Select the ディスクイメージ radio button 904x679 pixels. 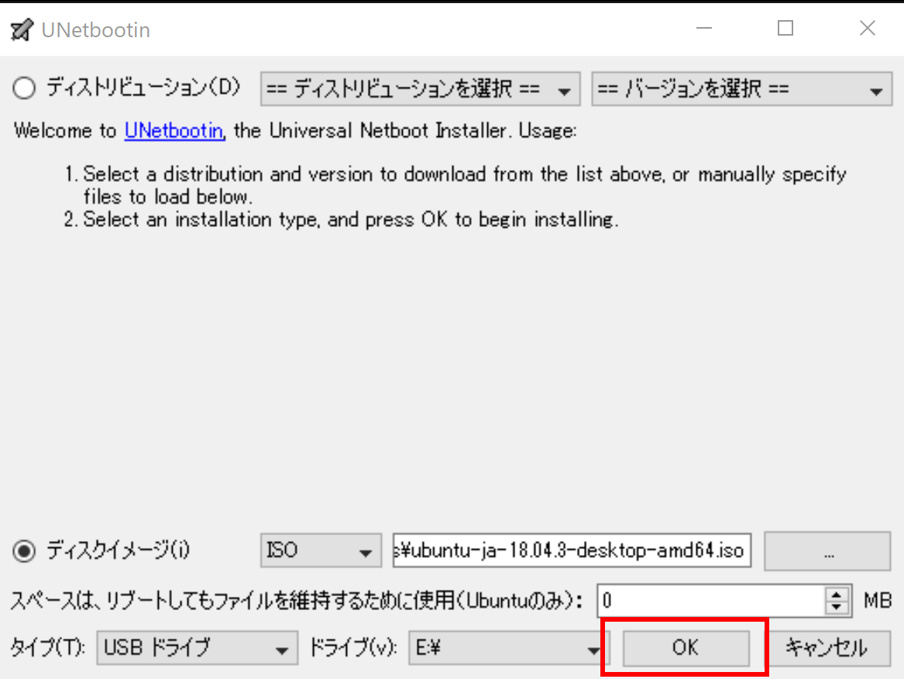[24, 551]
